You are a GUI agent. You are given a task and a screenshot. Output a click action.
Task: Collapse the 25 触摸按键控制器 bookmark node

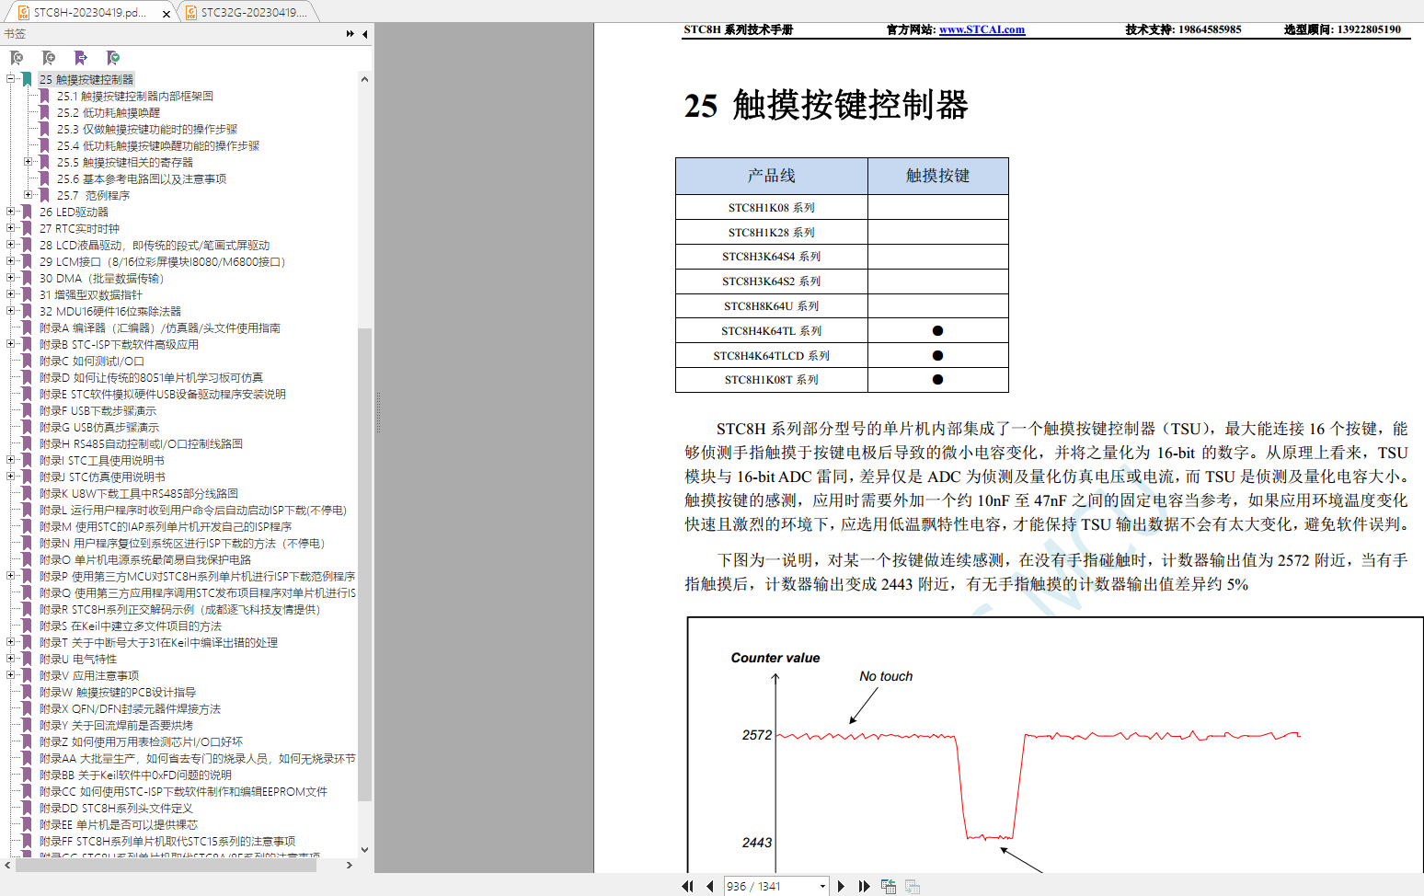click(x=10, y=78)
